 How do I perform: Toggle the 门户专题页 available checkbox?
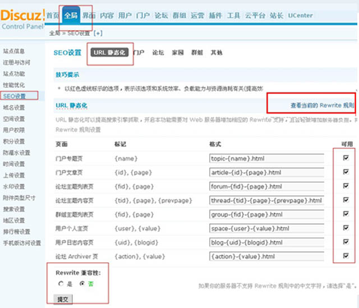pos(346,158)
